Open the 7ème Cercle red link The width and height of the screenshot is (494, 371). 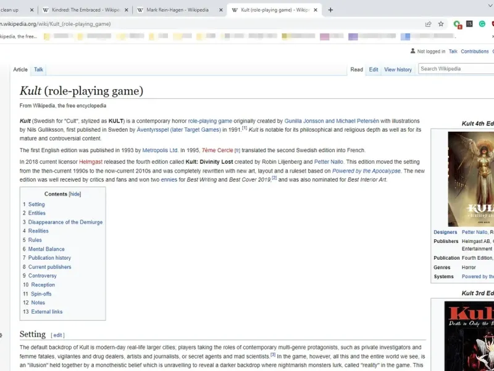[x=217, y=150]
